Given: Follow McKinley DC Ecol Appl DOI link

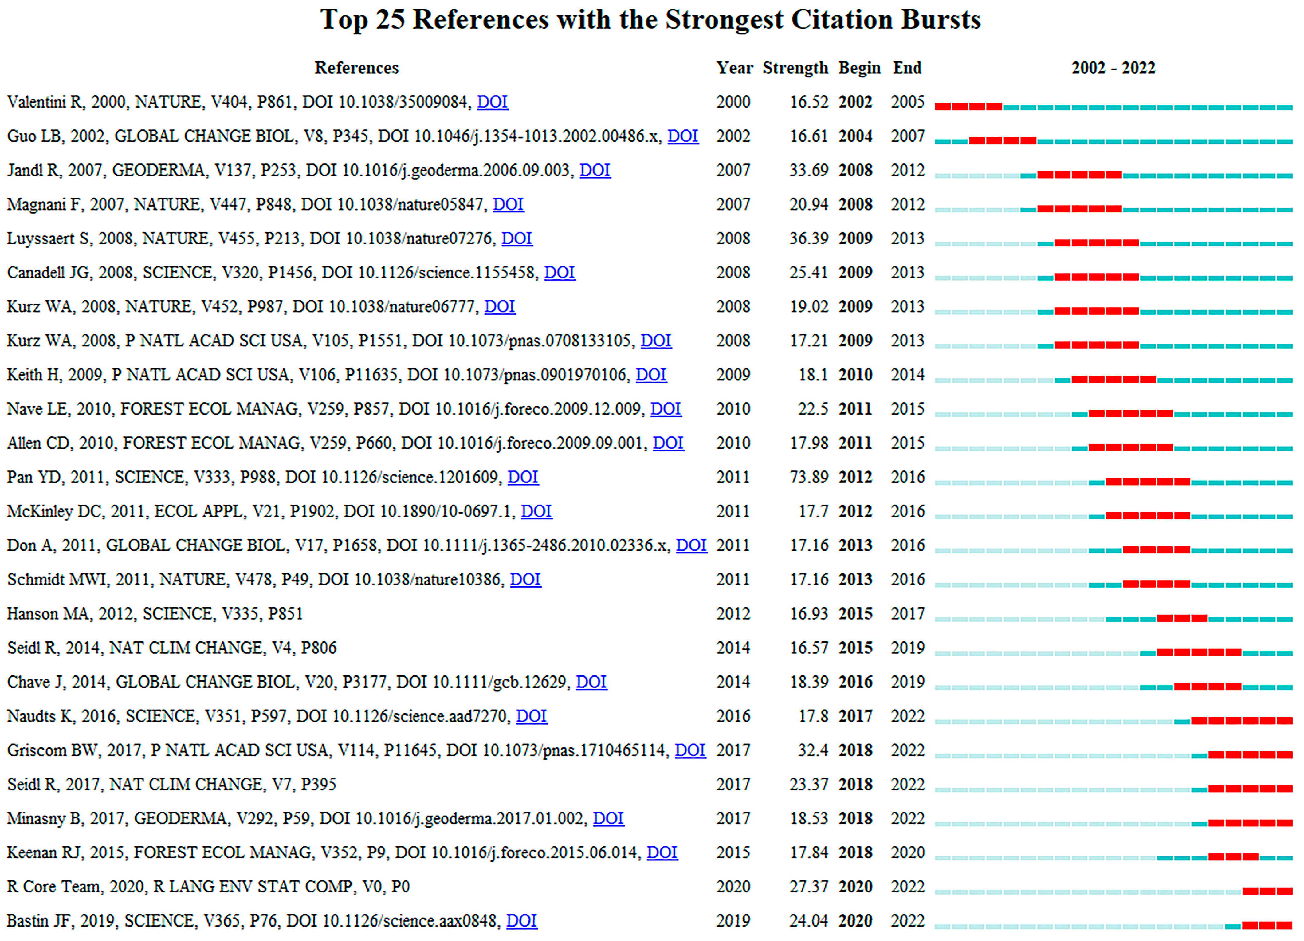Looking at the screenshot, I should click(x=536, y=511).
